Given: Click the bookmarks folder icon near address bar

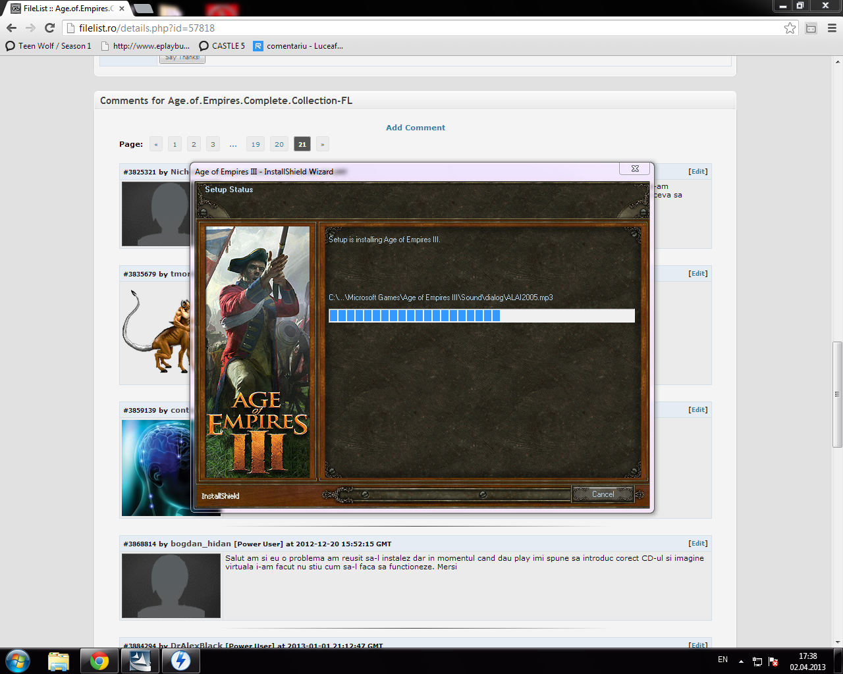Looking at the screenshot, I should [x=811, y=28].
